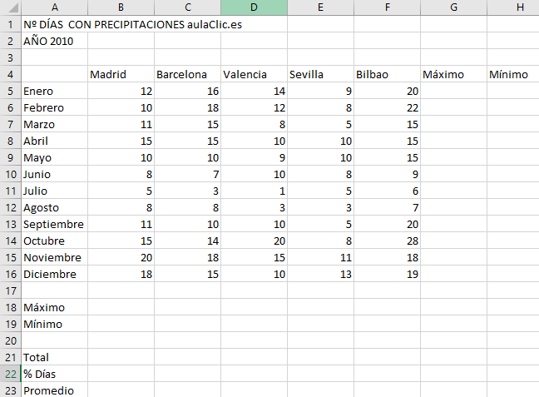539x397 pixels.
Task: Select the Septiembre row label cell
Action: [x=55, y=224]
